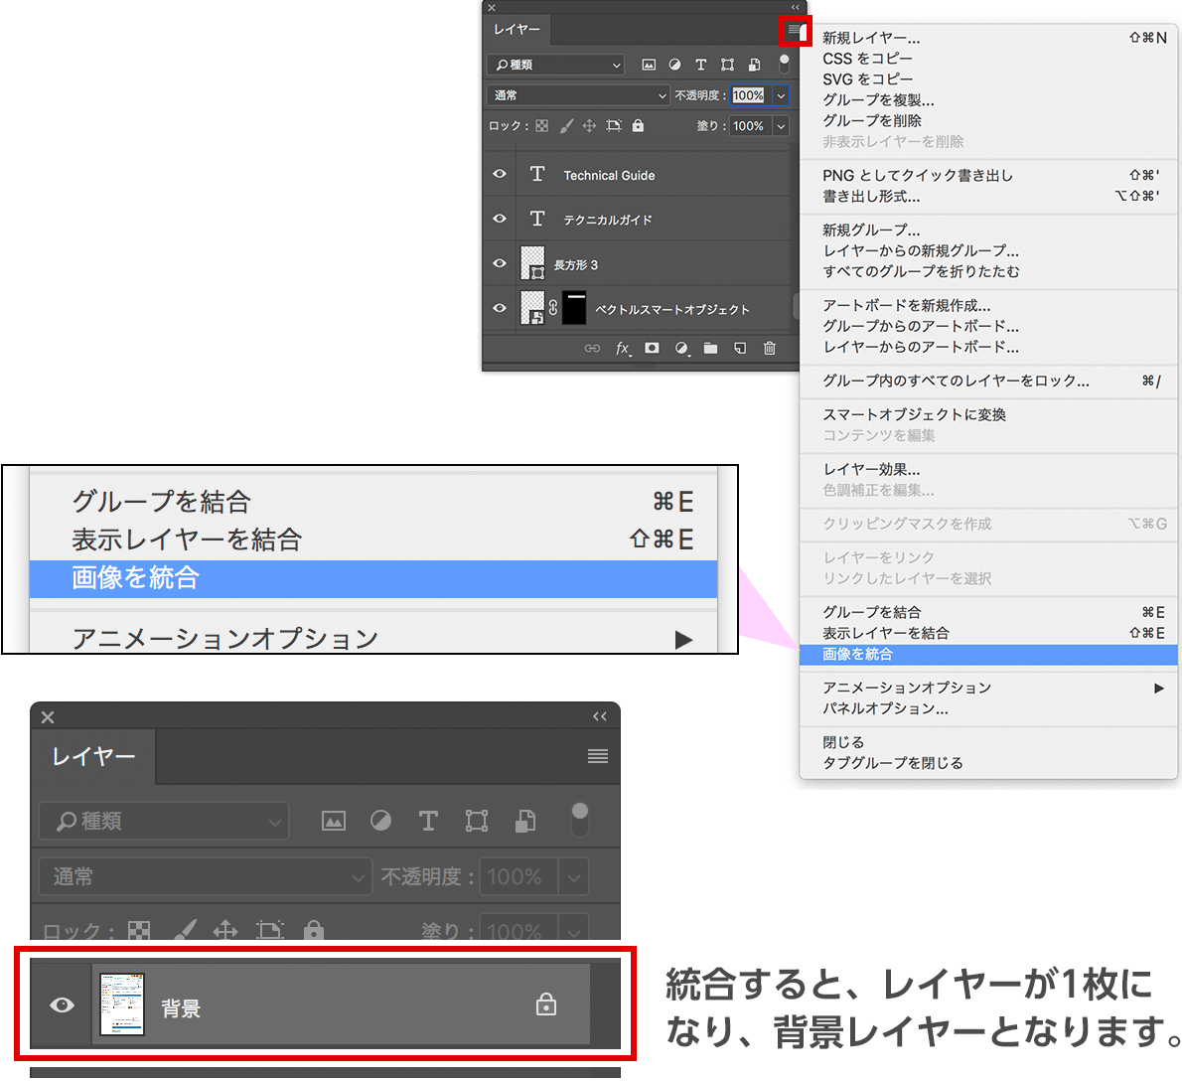Hide the テクニカルガイド layer
The height and width of the screenshot is (1081, 1182).
(x=499, y=219)
